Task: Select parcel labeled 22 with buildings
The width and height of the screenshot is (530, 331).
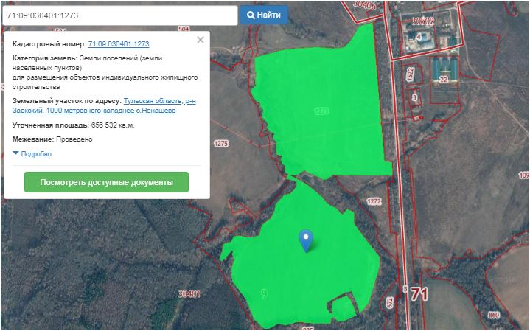Action: (x=443, y=79)
